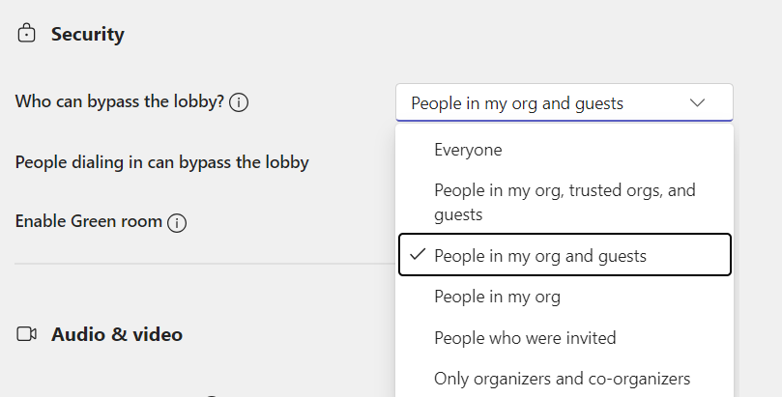Image resolution: width=782 pixels, height=397 pixels.
Task: Click the camera icon beside Audio & video
Action: pyautogui.click(x=26, y=334)
